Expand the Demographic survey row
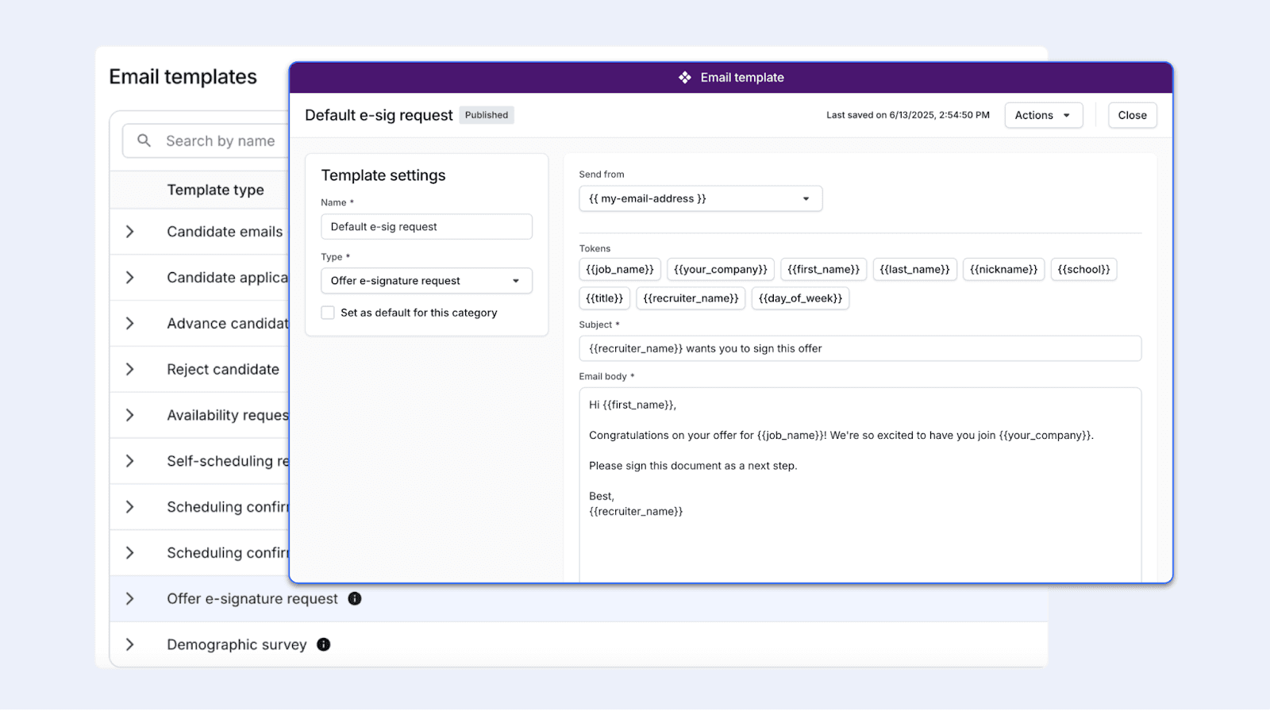1270x711 pixels. tap(130, 644)
